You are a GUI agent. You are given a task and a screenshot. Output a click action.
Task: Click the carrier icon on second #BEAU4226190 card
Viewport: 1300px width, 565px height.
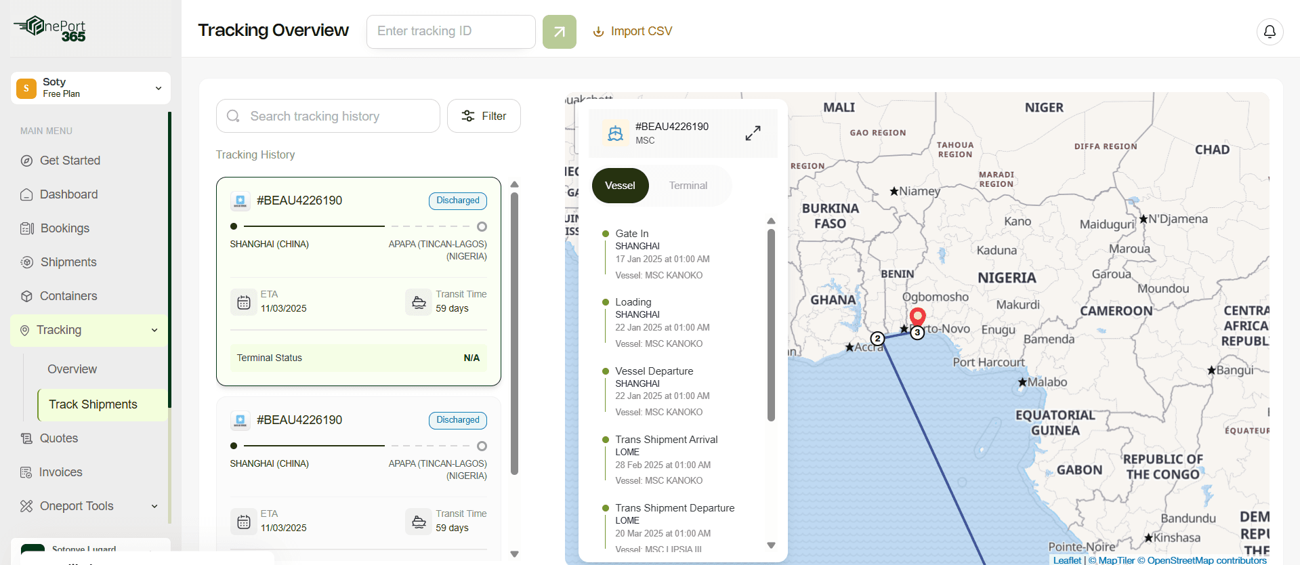(240, 420)
